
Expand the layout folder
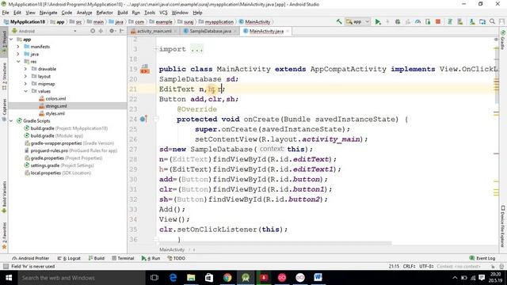click(x=25, y=76)
